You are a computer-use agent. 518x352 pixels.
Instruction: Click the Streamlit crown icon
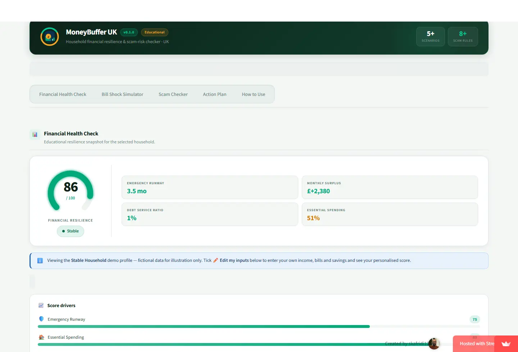(506, 344)
